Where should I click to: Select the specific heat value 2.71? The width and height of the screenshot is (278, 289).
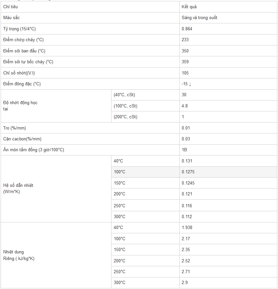tap(186, 272)
